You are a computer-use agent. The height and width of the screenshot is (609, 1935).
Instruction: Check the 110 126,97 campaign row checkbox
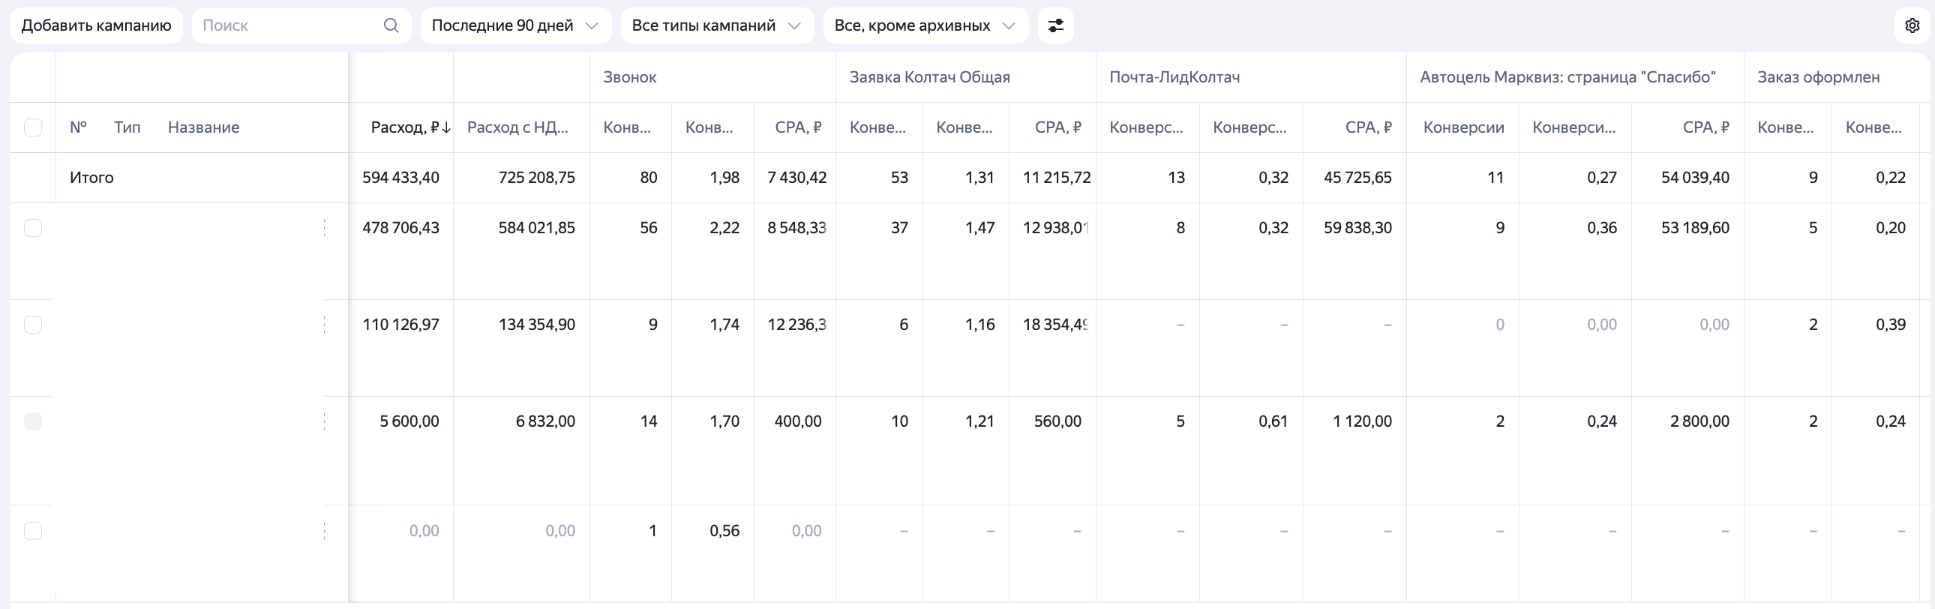[33, 325]
